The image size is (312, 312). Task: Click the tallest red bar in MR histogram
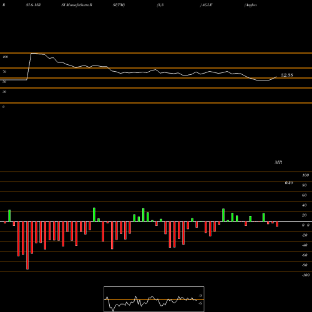pos(27,245)
